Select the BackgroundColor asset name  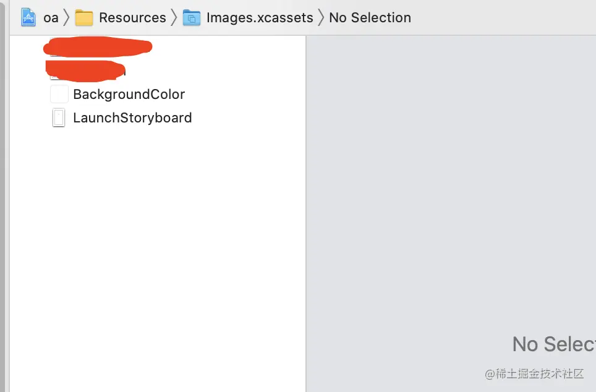pos(129,94)
